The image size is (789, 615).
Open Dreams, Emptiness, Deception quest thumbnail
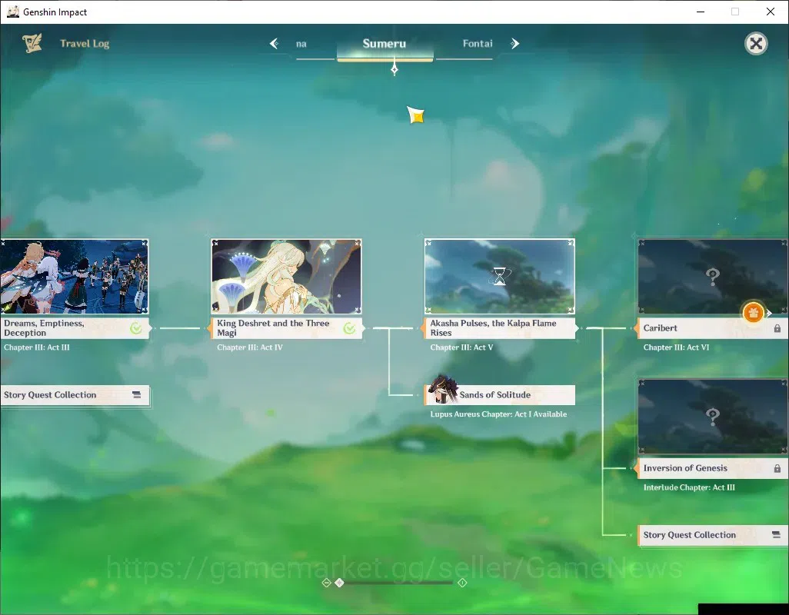click(74, 277)
